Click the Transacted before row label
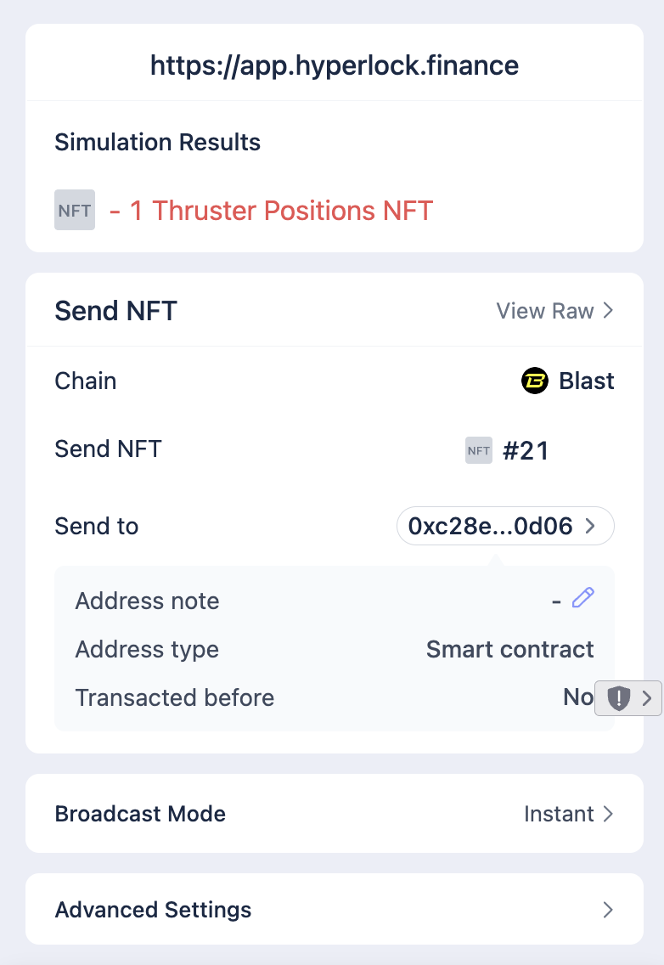664x965 pixels. [x=174, y=698]
